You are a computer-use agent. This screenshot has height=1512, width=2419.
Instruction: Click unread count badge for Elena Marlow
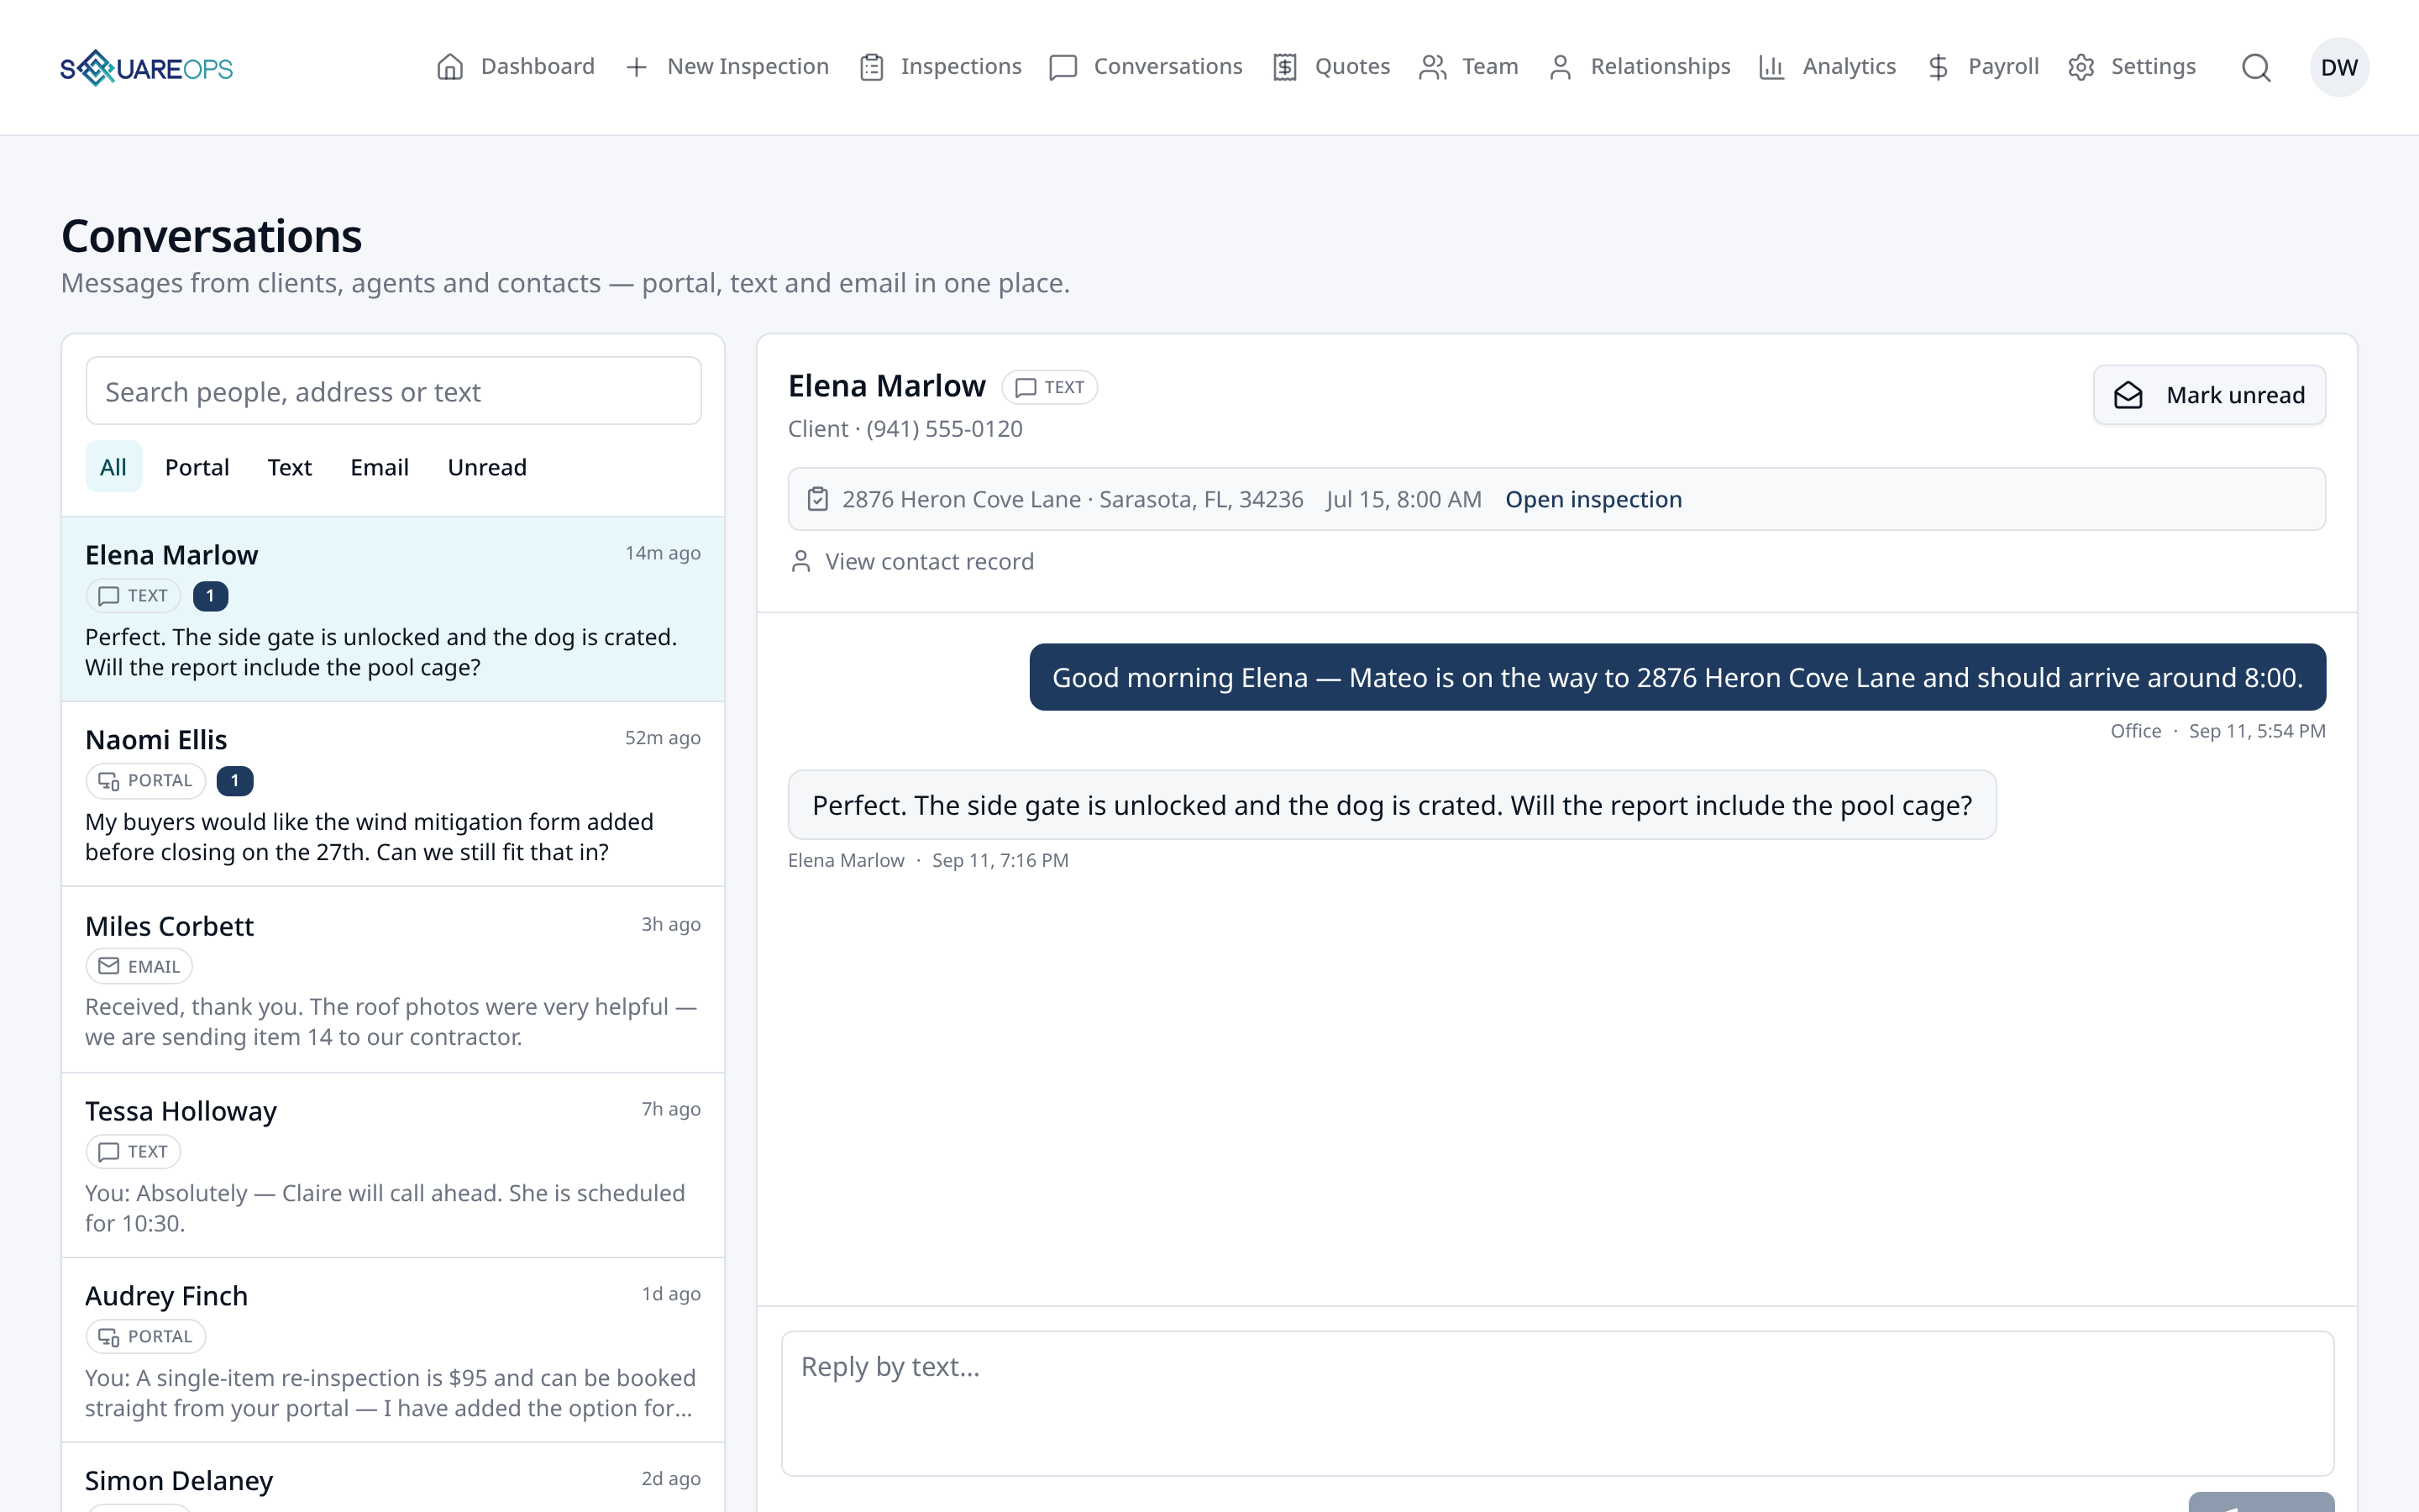coord(210,596)
